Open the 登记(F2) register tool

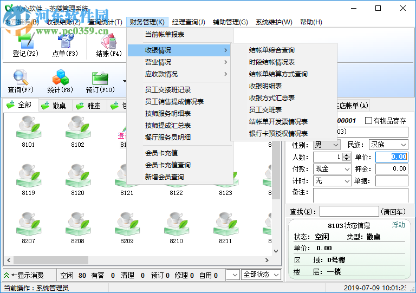tap(25, 44)
